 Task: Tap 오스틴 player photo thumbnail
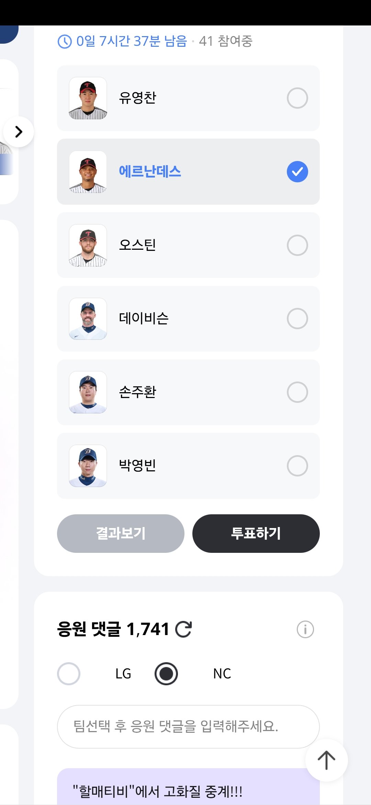(x=88, y=245)
